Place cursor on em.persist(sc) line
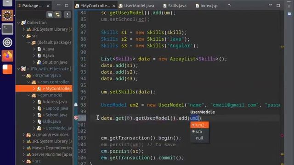 tap(122, 151)
